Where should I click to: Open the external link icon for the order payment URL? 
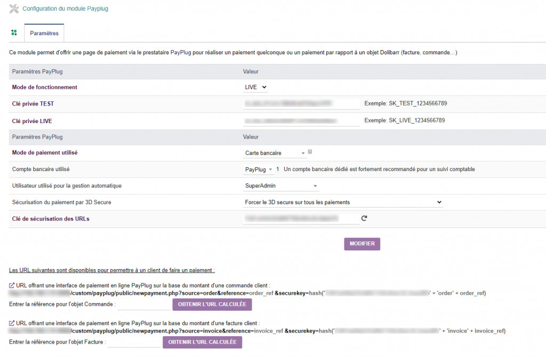click(x=12, y=286)
